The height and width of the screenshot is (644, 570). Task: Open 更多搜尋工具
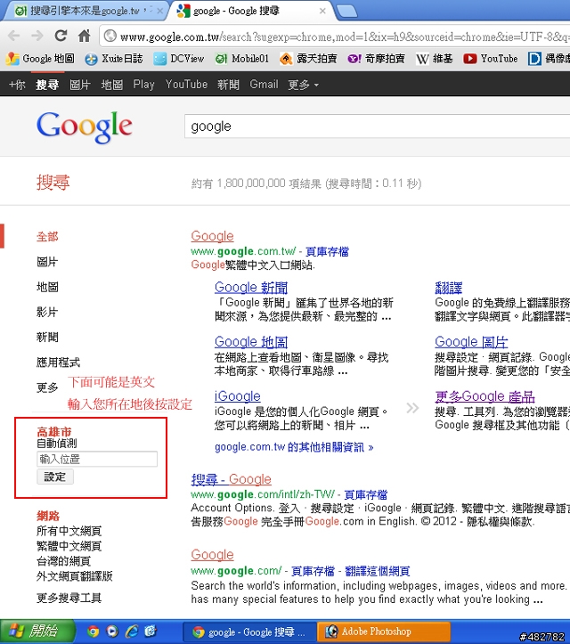click(x=69, y=598)
